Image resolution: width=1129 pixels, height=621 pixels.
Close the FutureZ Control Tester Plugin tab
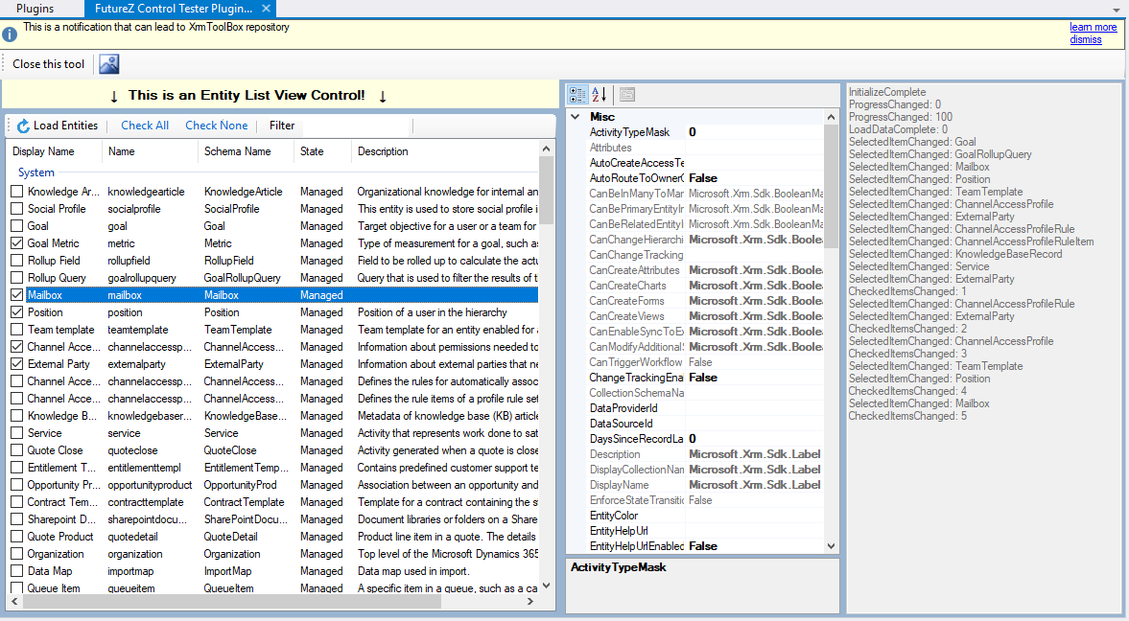[x=266, y=9]
